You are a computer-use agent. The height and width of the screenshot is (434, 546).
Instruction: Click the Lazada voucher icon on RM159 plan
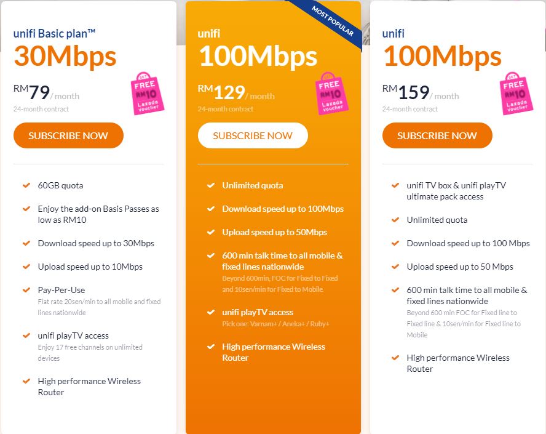[x=515, y=93]
